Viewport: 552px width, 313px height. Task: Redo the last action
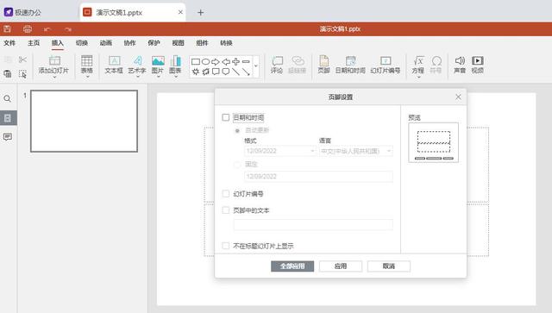(68, 29)
